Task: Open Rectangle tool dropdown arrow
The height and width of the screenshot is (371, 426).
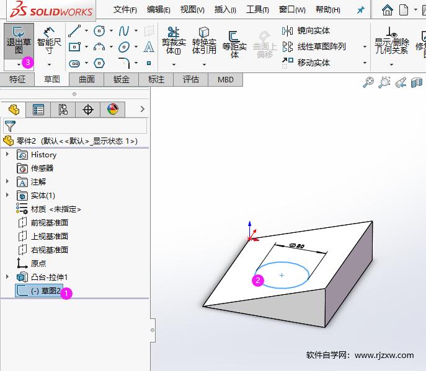Action: click(86, 47)
